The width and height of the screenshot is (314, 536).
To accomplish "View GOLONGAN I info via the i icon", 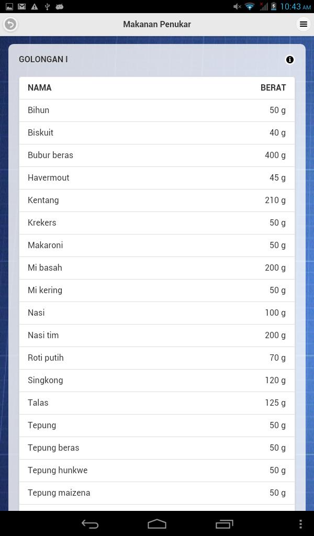I will 290,59.
